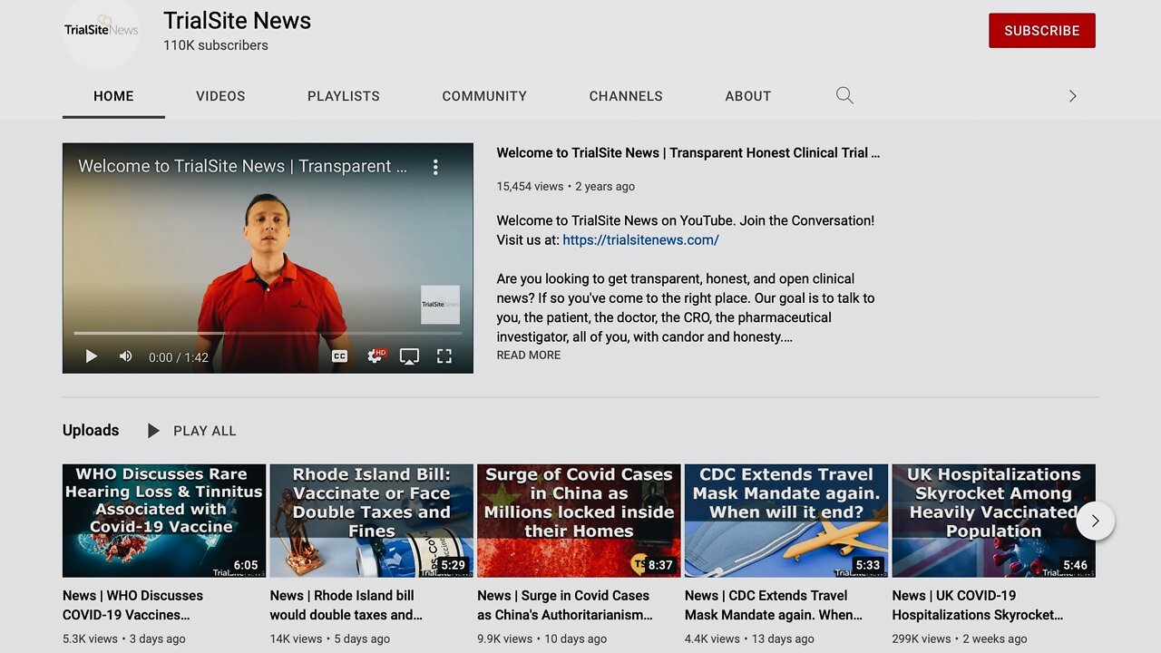Switch to the Home tab
Image resolution: width=1161 pixels, height=653 pixels.
[x=113, y=96]
